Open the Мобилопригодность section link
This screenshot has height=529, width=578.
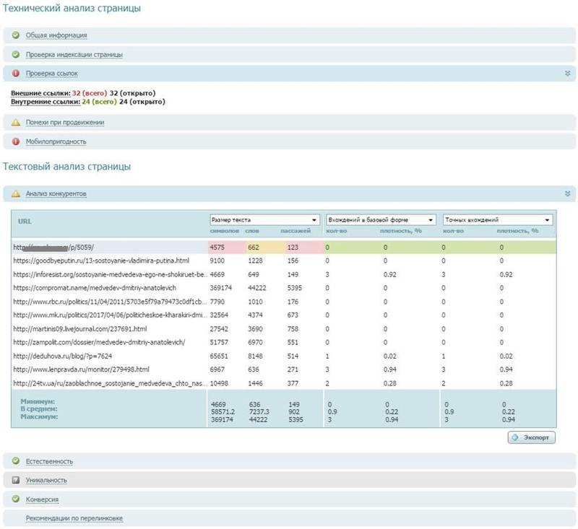coord(56,141)
